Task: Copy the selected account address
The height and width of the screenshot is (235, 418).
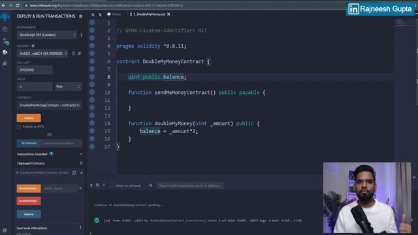Action: pos(74,54)
